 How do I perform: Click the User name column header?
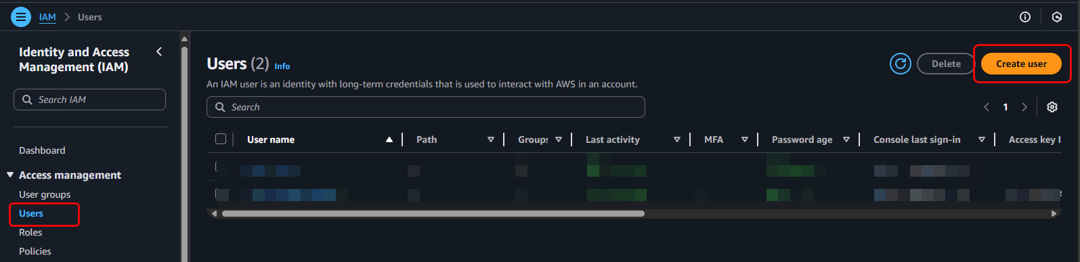[271, 139]
